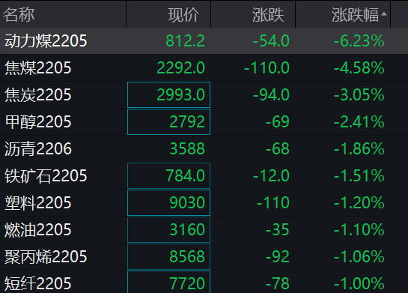The image size is (408, 293).
Task: Click the boxed price 2993.0
Action: tap(168, 94)
